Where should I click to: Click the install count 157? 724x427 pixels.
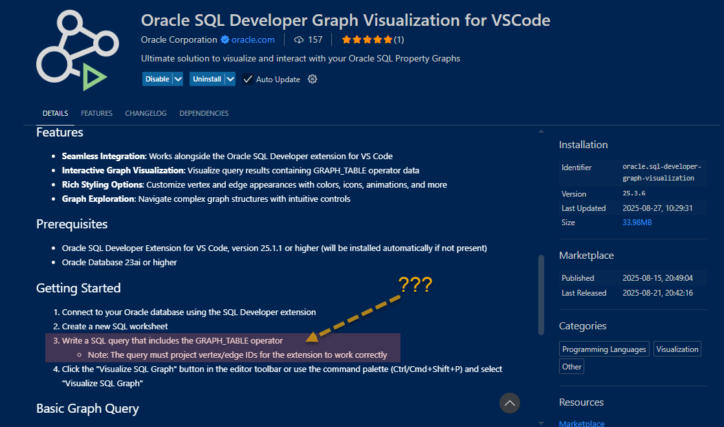[x=315, y=39]
